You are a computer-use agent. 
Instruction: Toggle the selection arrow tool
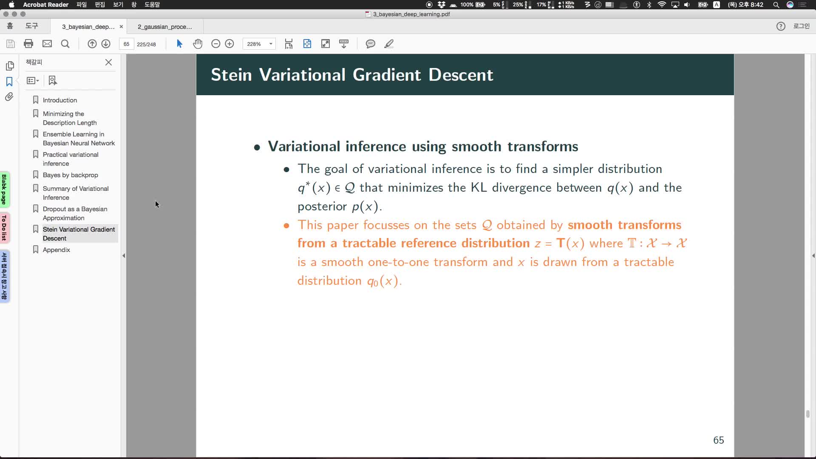pyautogui.click(x=179, y=44)
